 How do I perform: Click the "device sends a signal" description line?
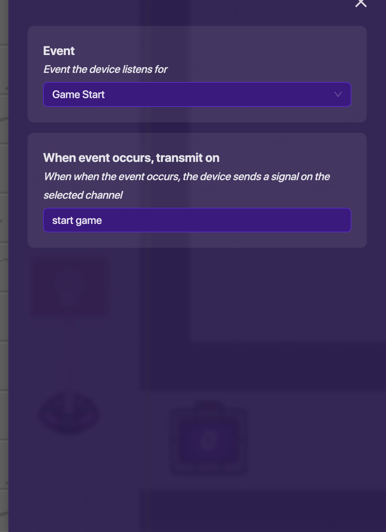coord(187,177)
